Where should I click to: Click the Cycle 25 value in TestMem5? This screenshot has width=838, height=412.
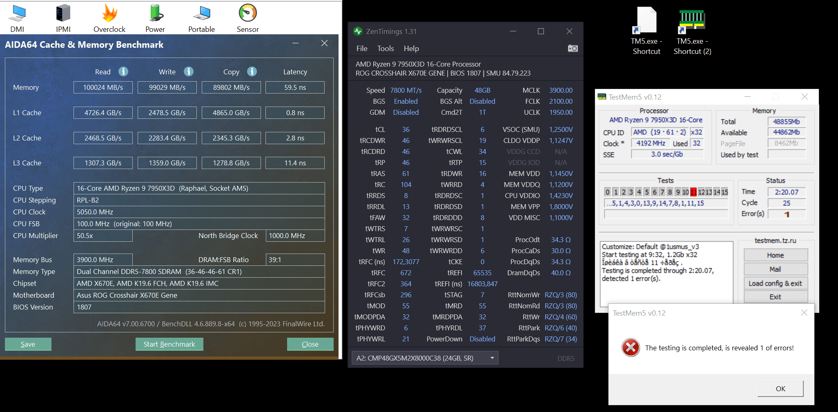tap(787, 203)
